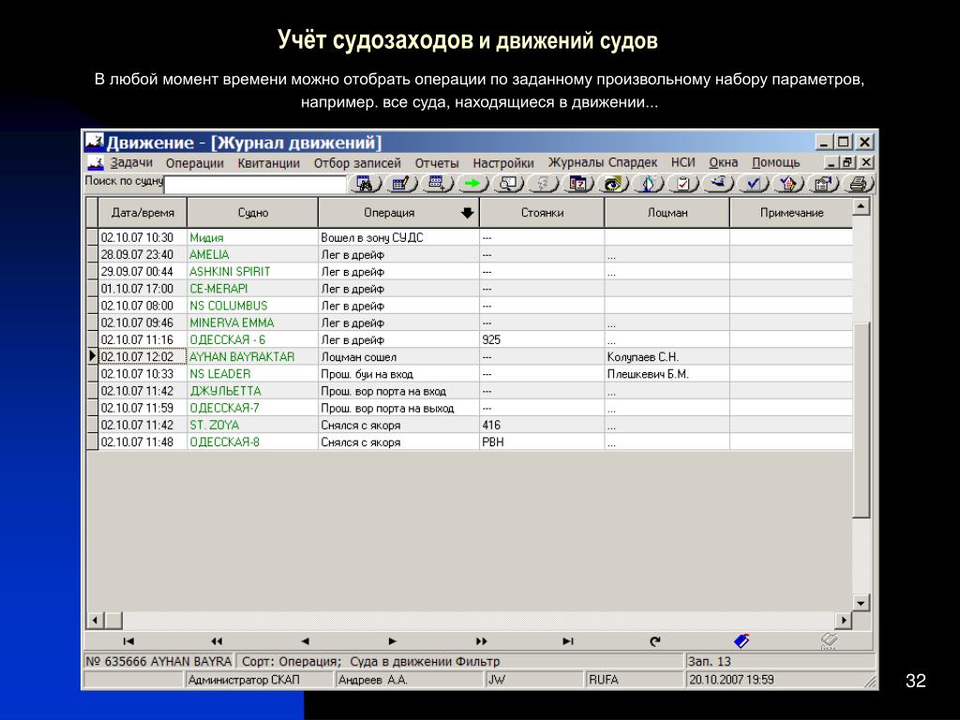Image resolution: width=960 pixels, height=720 pixels.
Task: Click the add new record toolbar icon
Action: (x=437, y=183)
